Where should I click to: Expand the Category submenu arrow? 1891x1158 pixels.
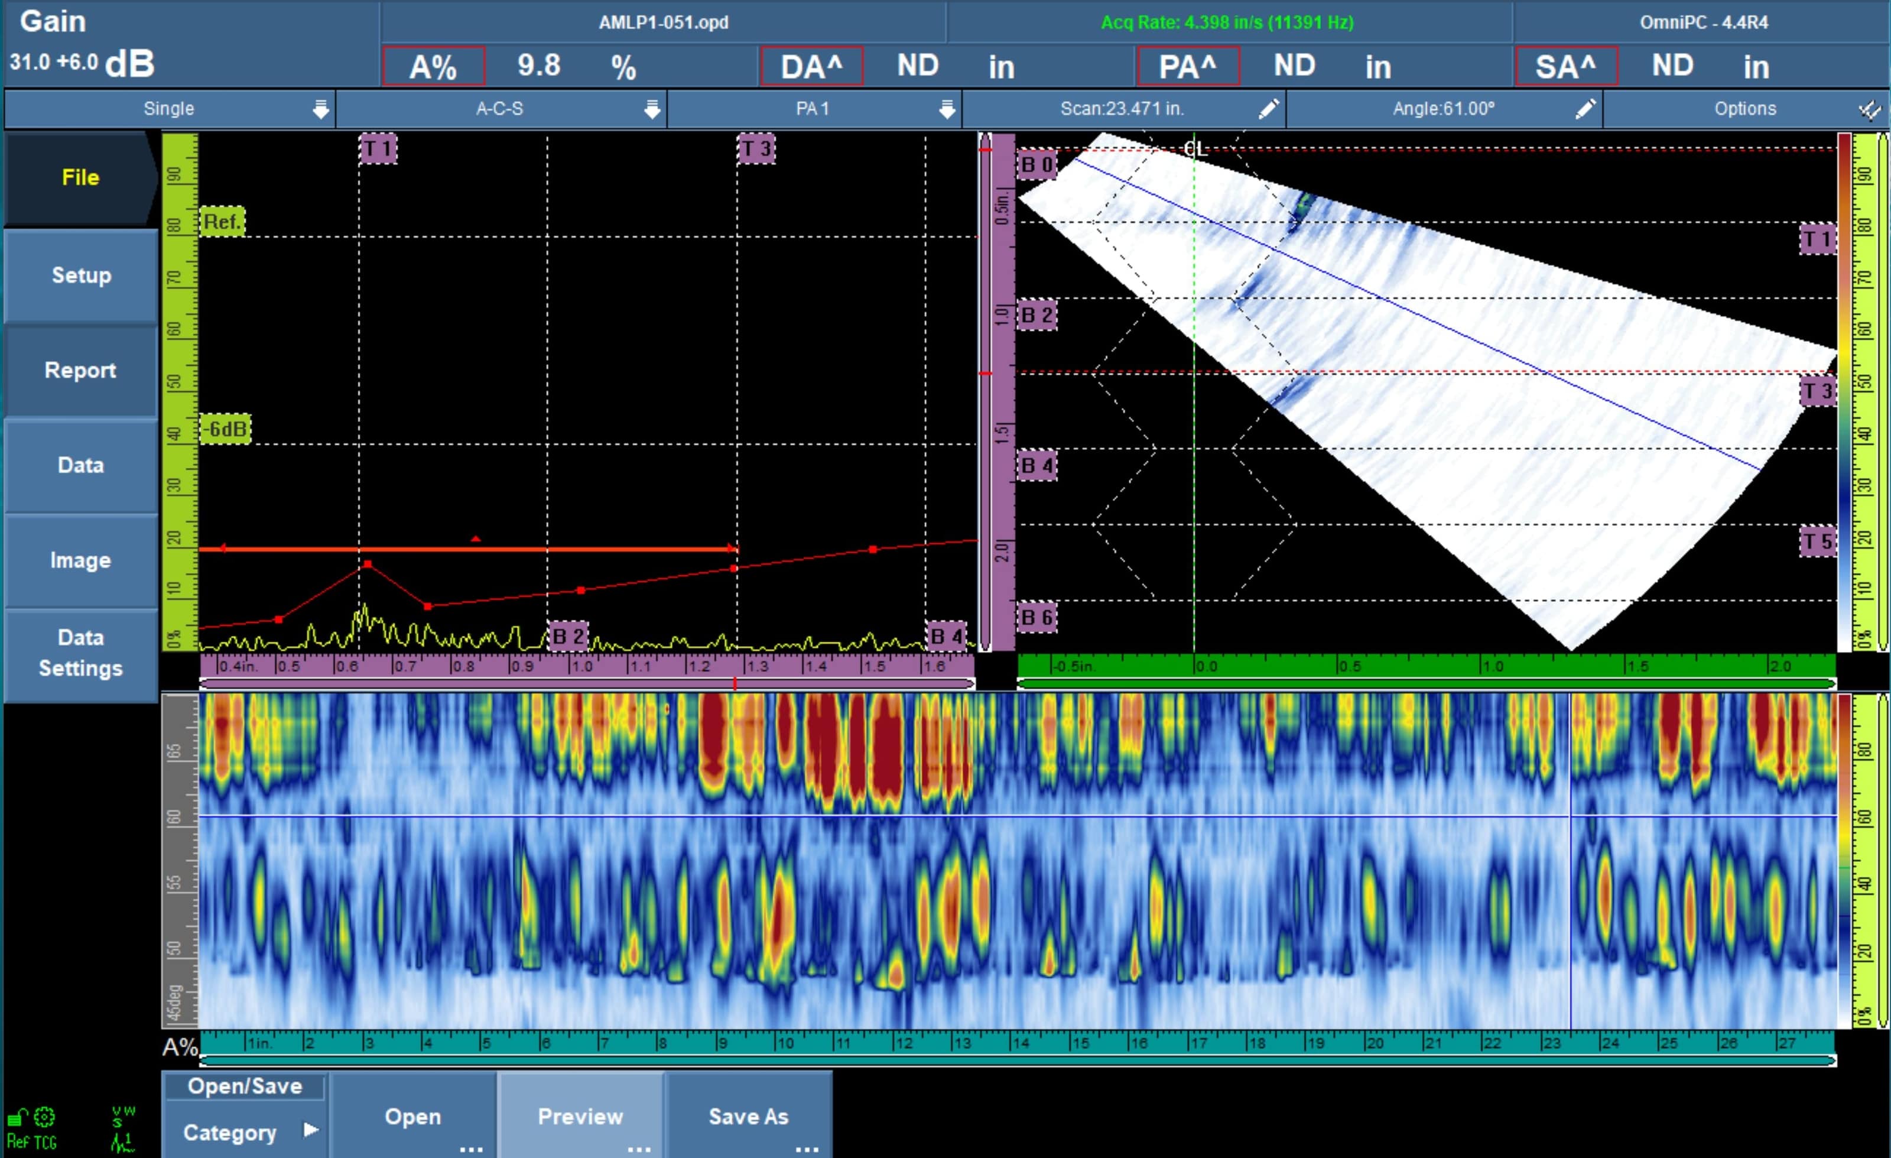pyautogui.click(x=311, y=1130)
